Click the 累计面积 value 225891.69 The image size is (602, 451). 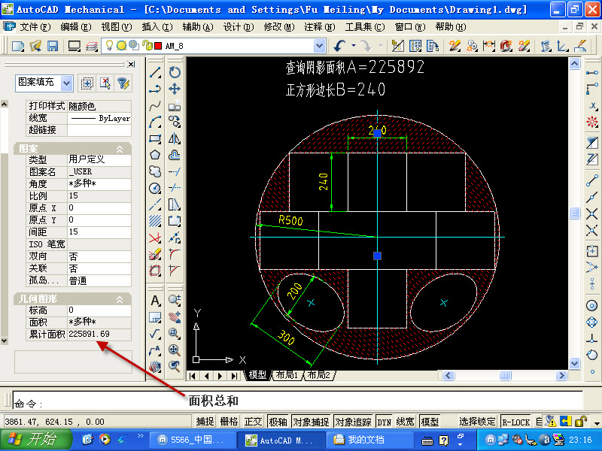tap(99, 334)
